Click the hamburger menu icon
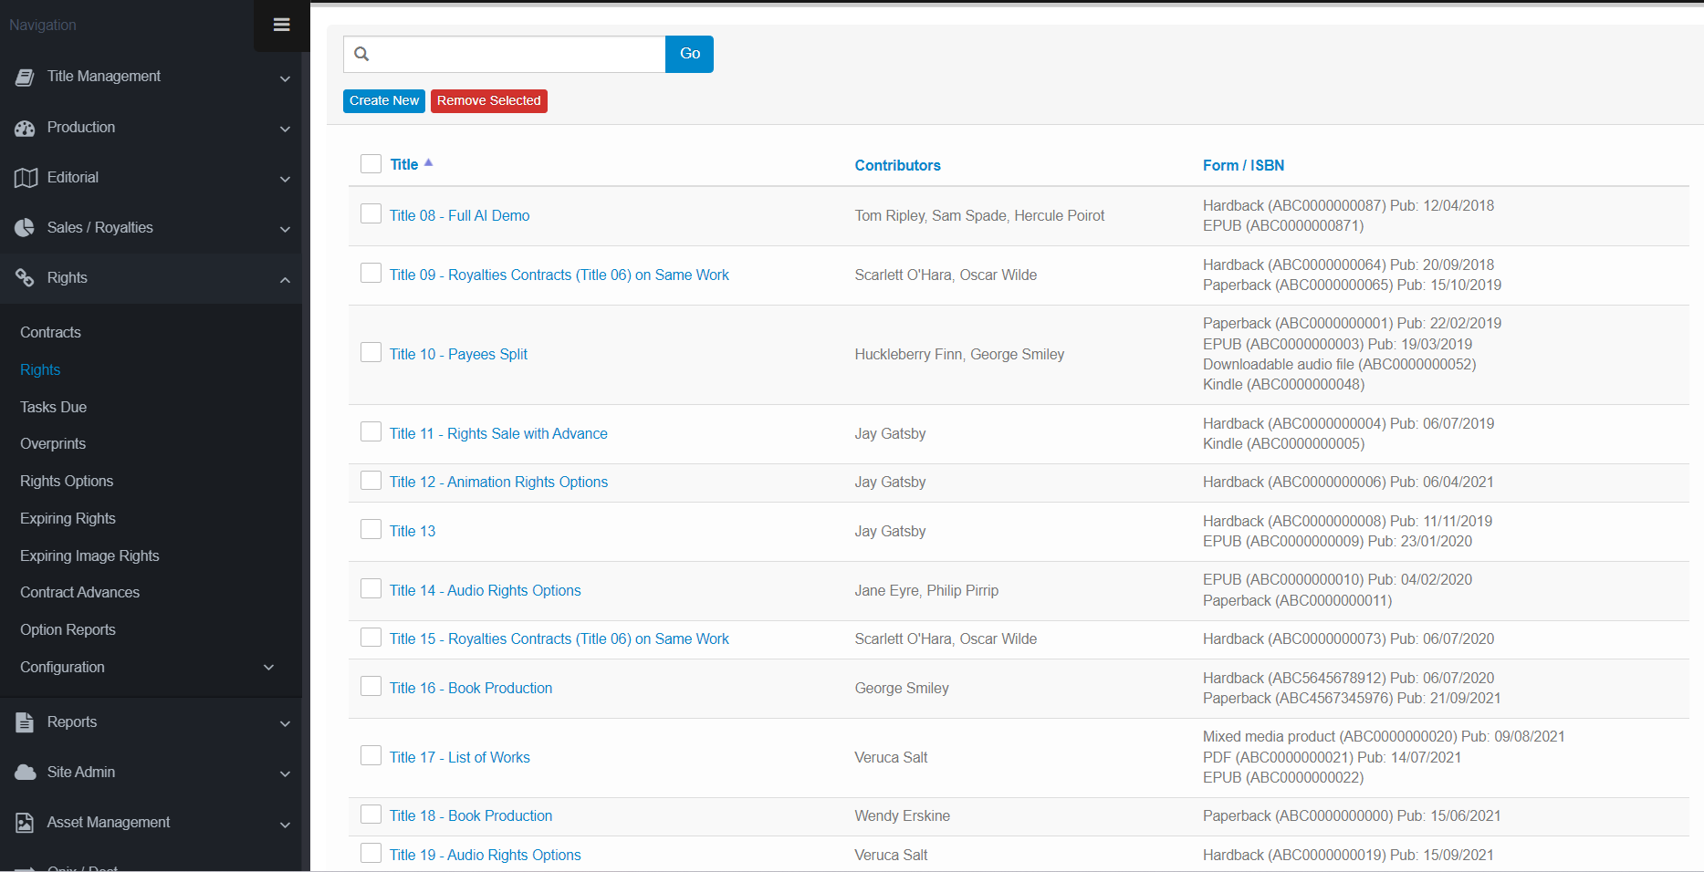The width and height of the screenshot is (1704, 872). click(281, 25)
